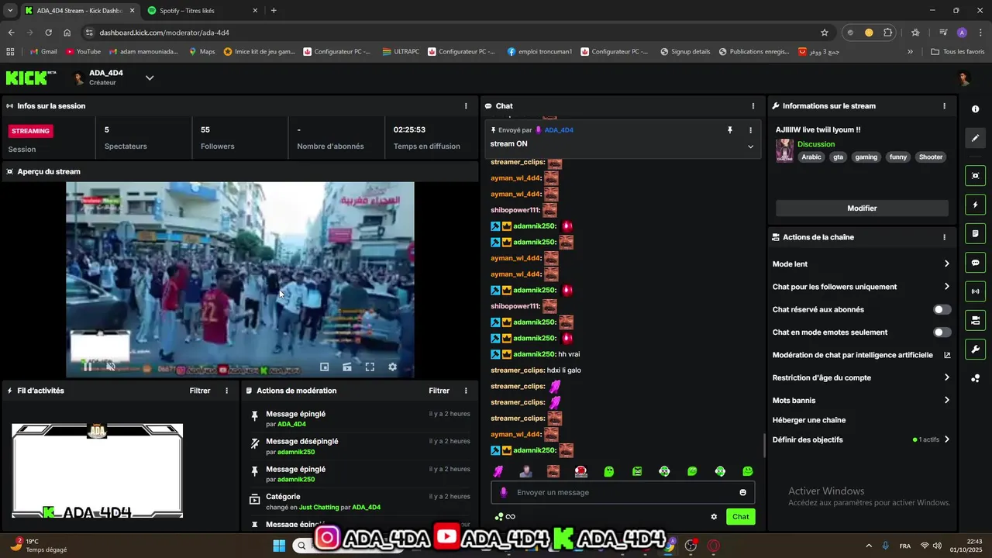Open the Gmail bookmark

pos(43,52)
